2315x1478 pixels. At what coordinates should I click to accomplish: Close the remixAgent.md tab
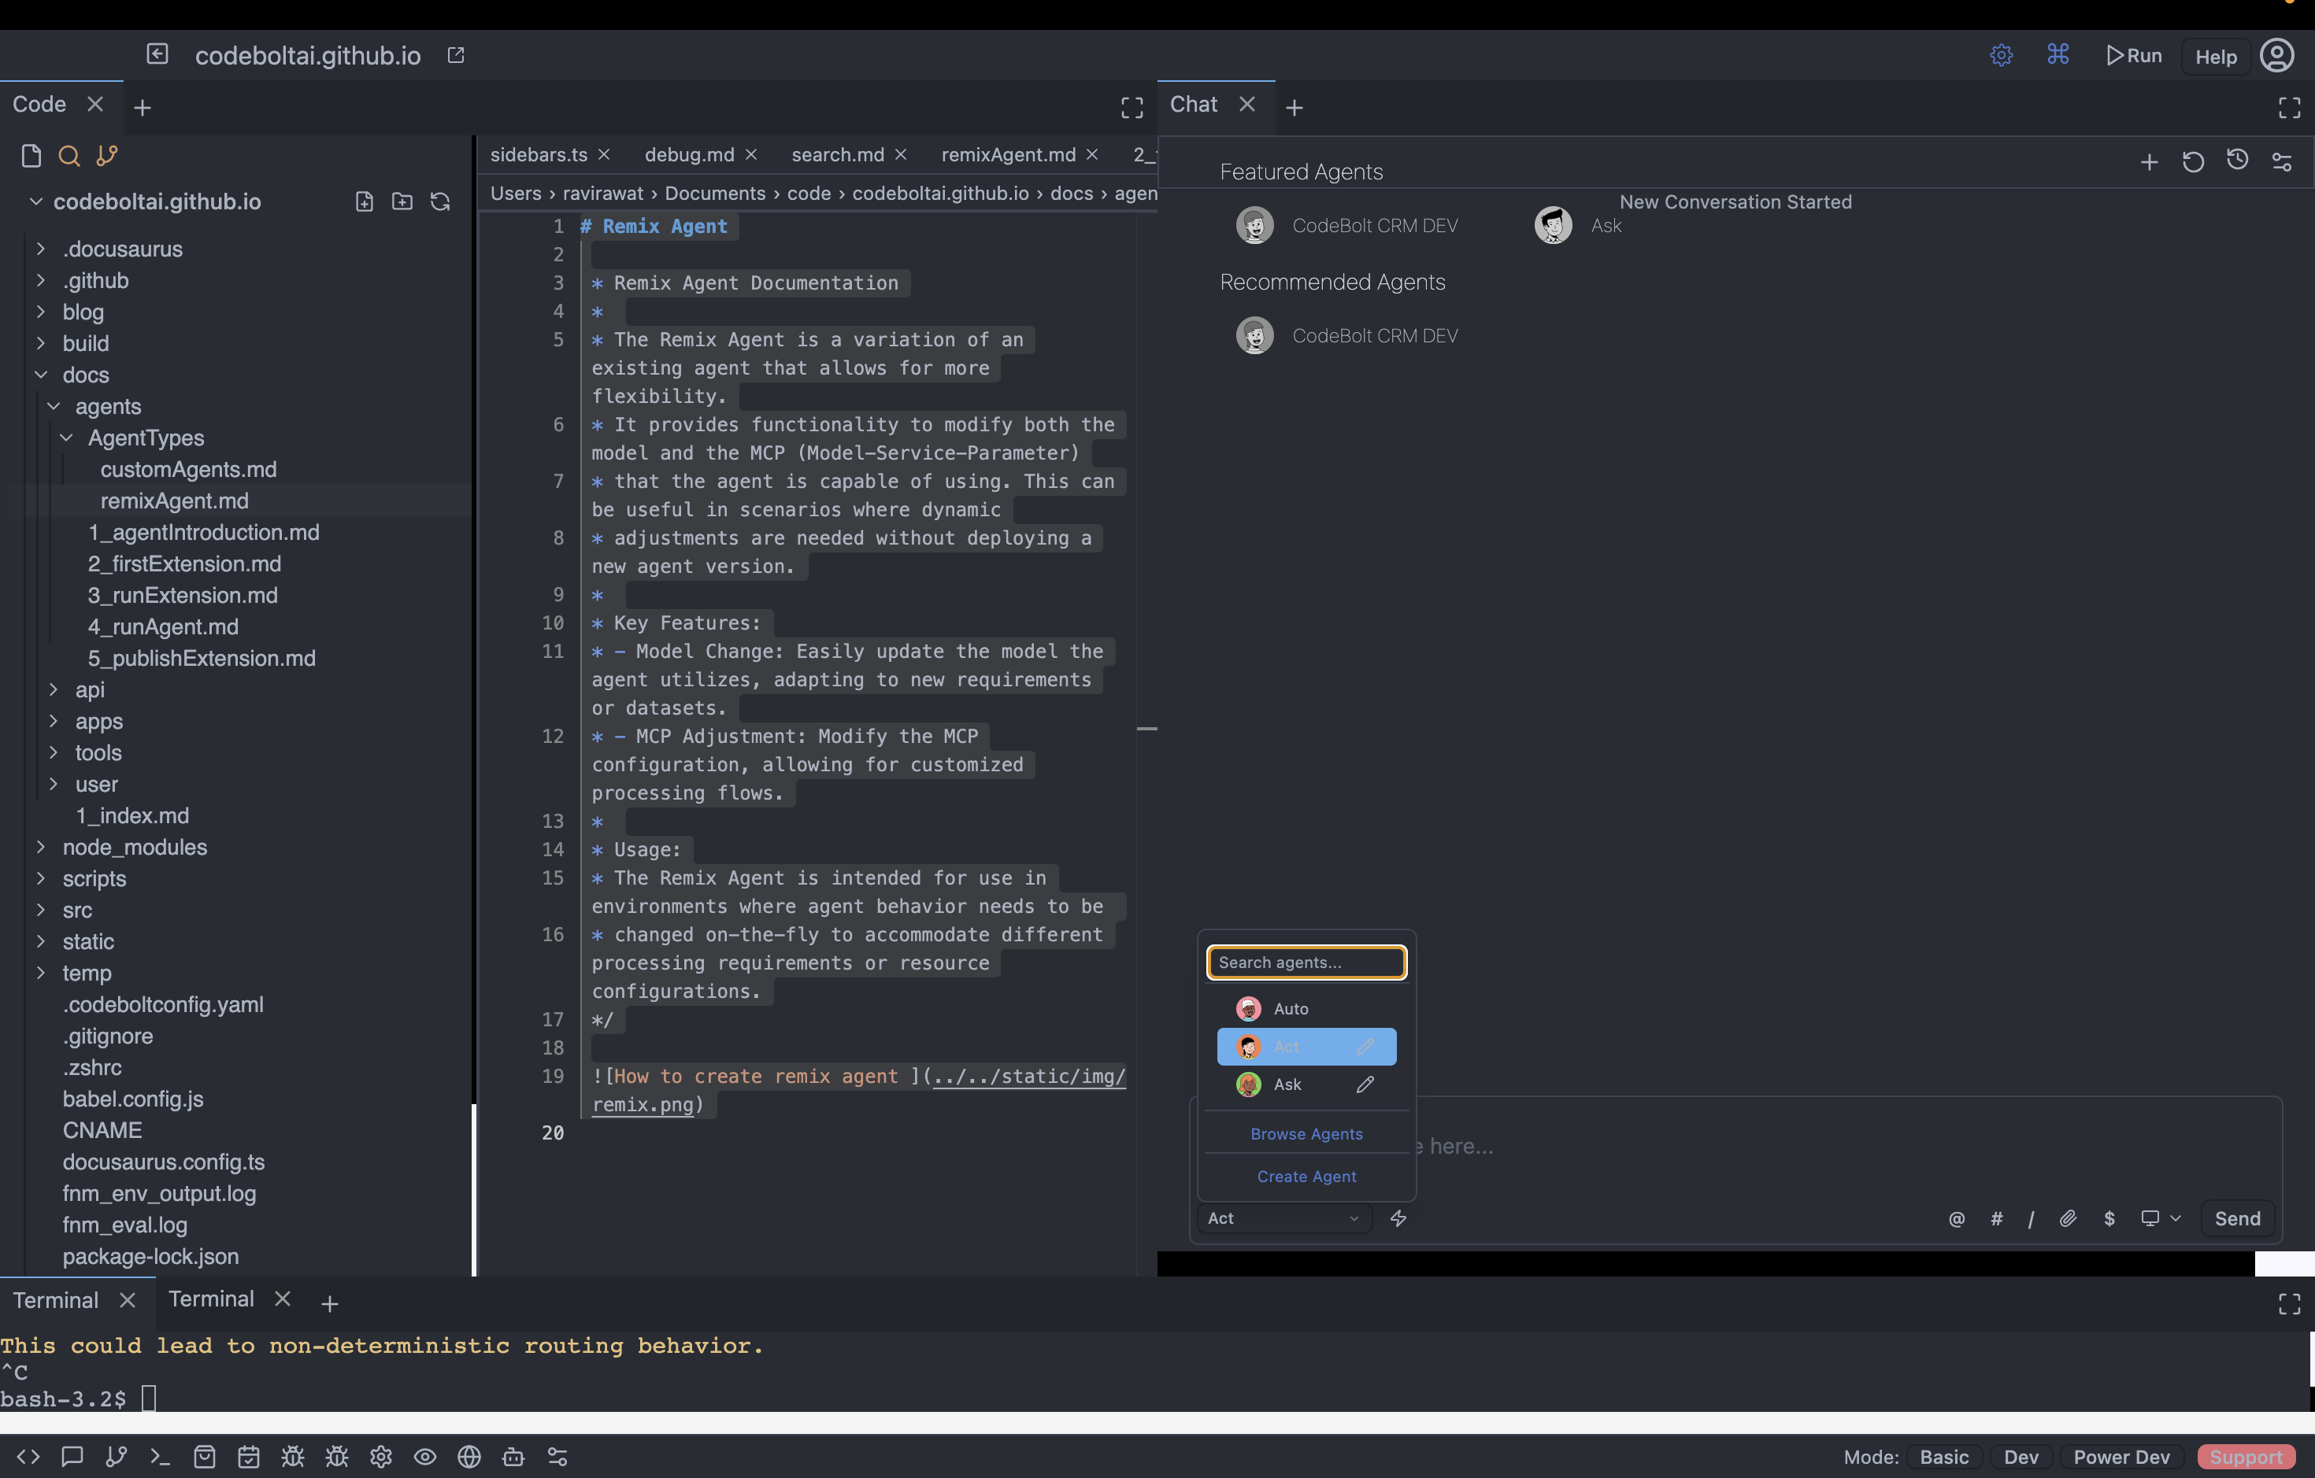[x=1092, y=155]
